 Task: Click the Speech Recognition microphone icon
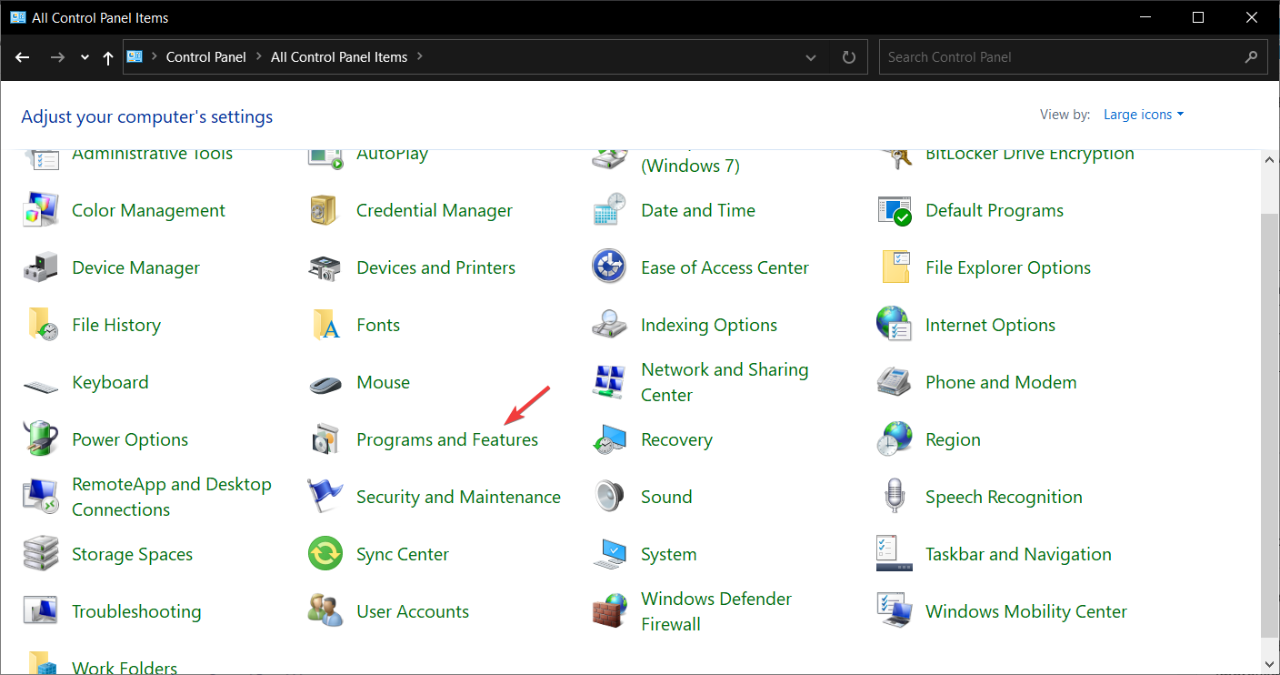click(x=894, y=497)
